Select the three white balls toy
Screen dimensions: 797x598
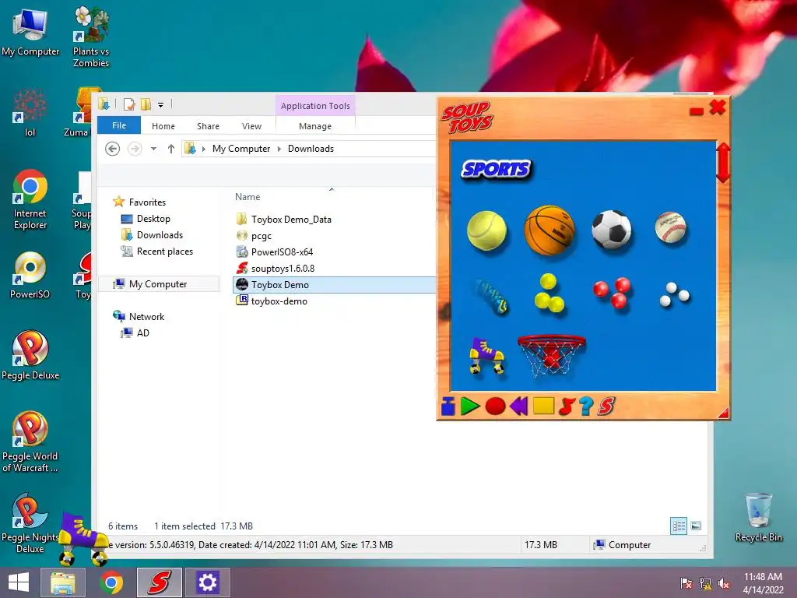(674, 294)
